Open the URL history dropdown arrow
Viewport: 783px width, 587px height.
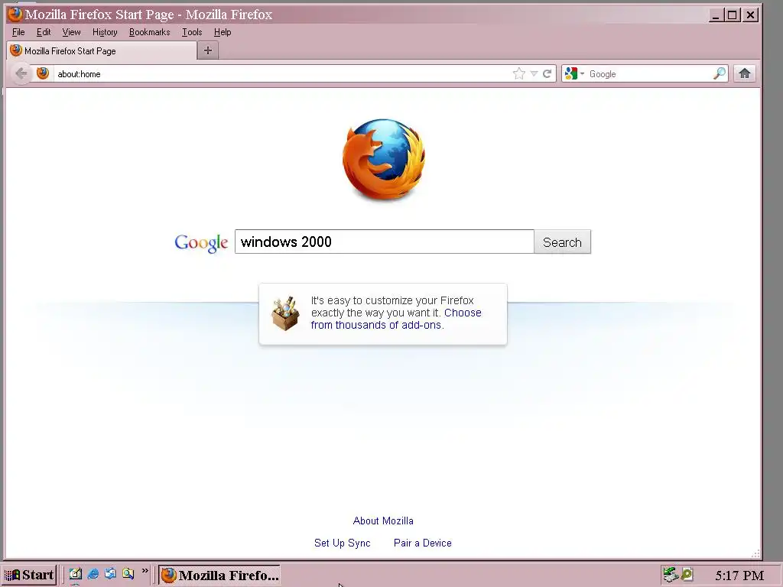[x=534, y=74]
